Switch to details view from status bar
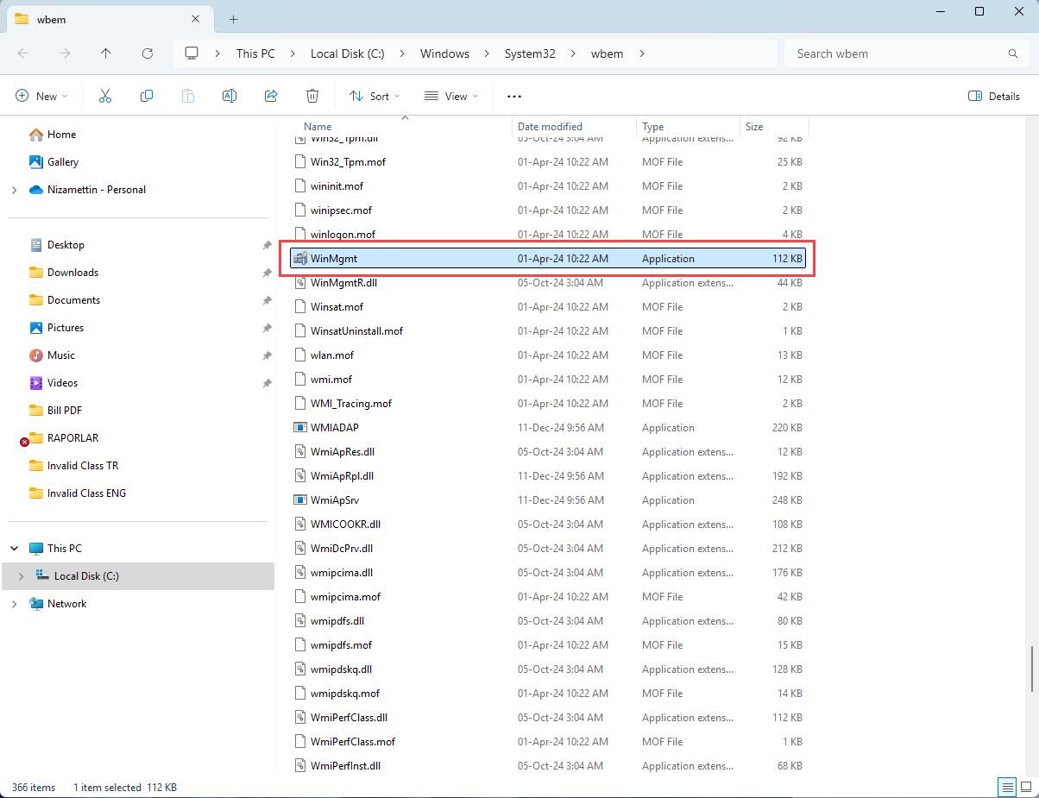The width and height of the screenshot is (1039, 798). pos(1006,787)
